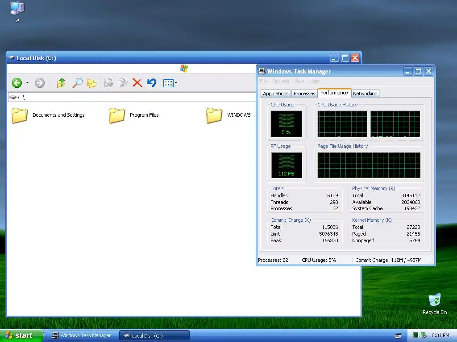Select the Program Files folder icon
This screenshot has width=457, height=342.
pyautogui.click(x=117, y=115)
